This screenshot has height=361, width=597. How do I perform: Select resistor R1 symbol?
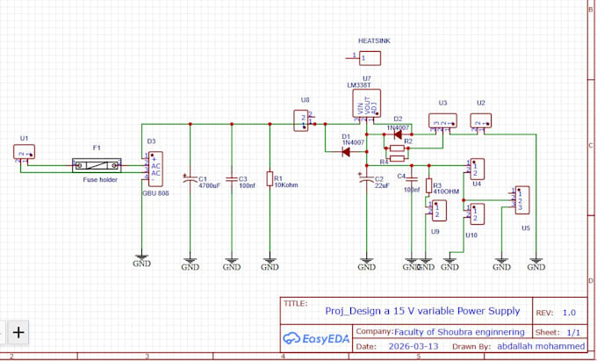pos(270,178)
